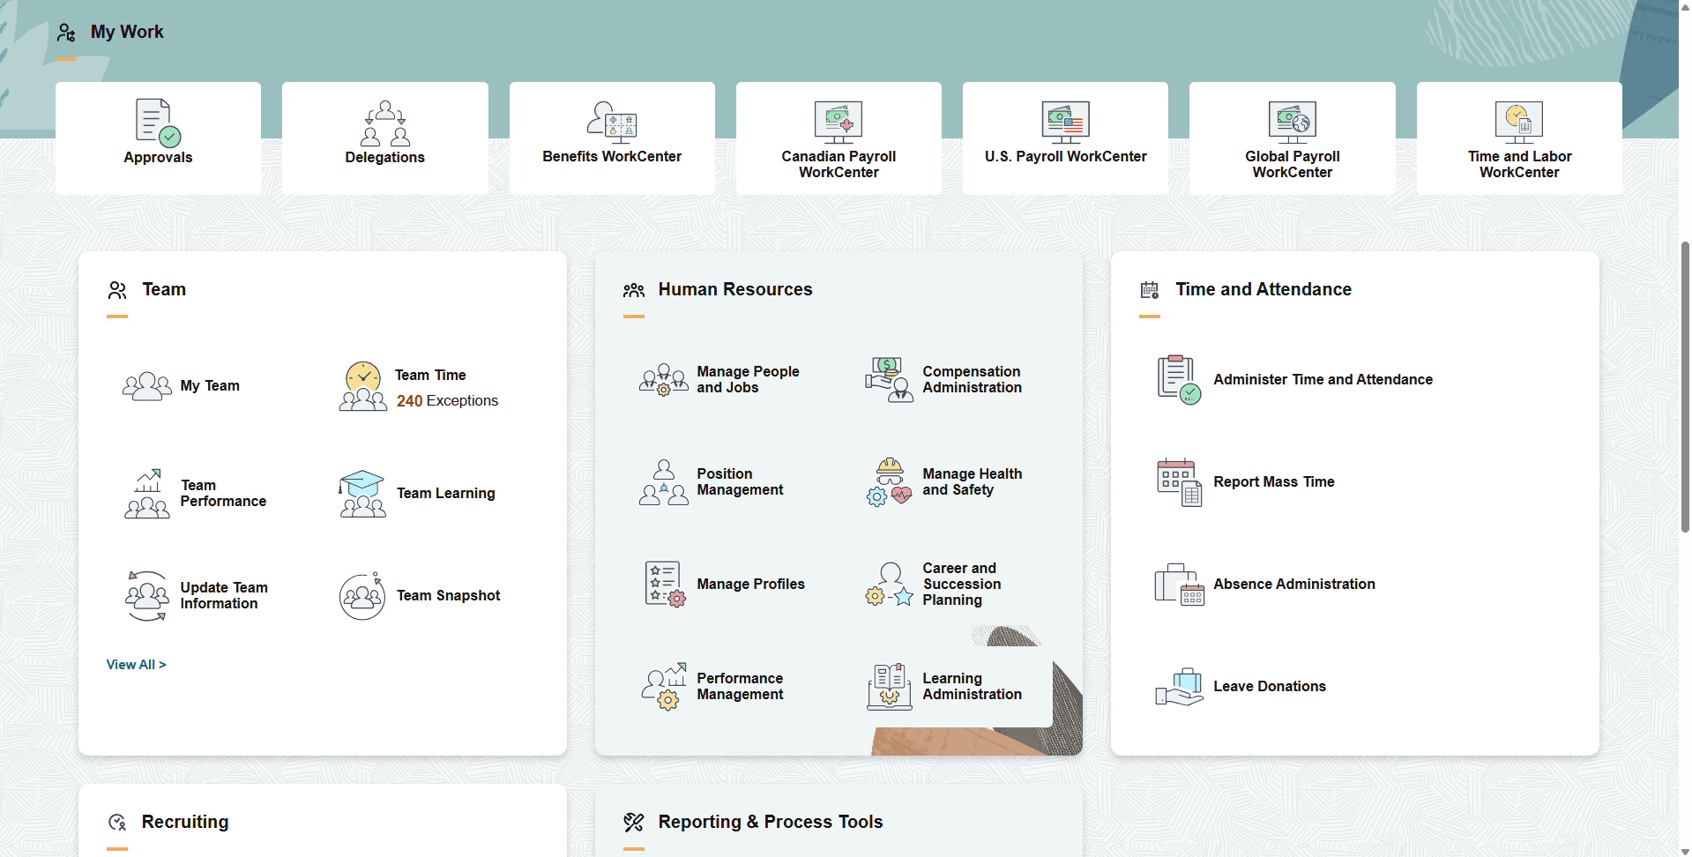Open the Benefits WorkCenter
Screen dimensions: 1692x857
tap(611, 138)
